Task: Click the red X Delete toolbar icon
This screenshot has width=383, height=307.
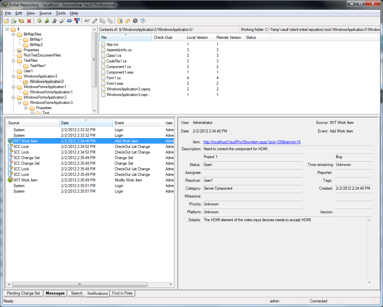Action: [29, 21]
